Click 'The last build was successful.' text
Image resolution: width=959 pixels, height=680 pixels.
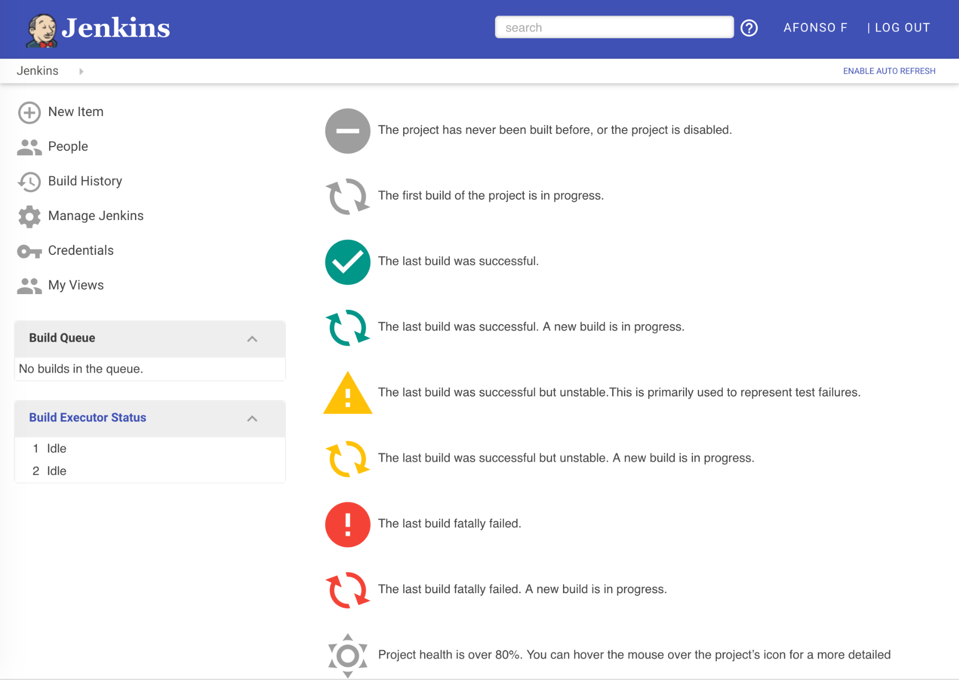458,261
